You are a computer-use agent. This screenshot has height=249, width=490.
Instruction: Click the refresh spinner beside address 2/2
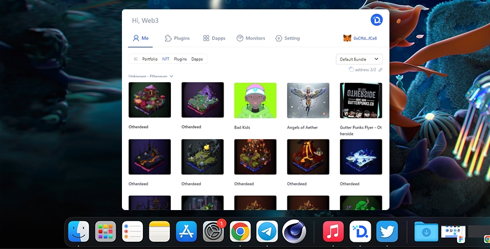[x=351, y=70]
